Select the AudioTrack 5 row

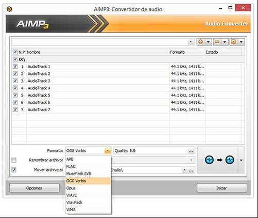point(128,95)
